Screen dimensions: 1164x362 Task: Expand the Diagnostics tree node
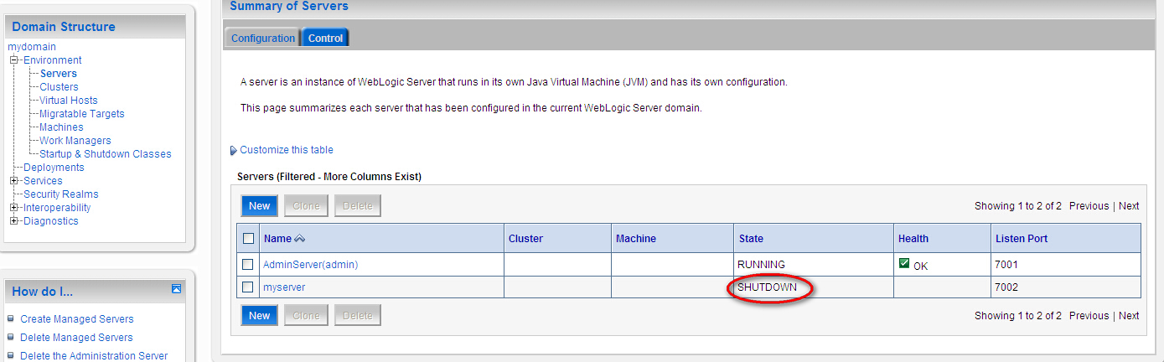[13, 221]
